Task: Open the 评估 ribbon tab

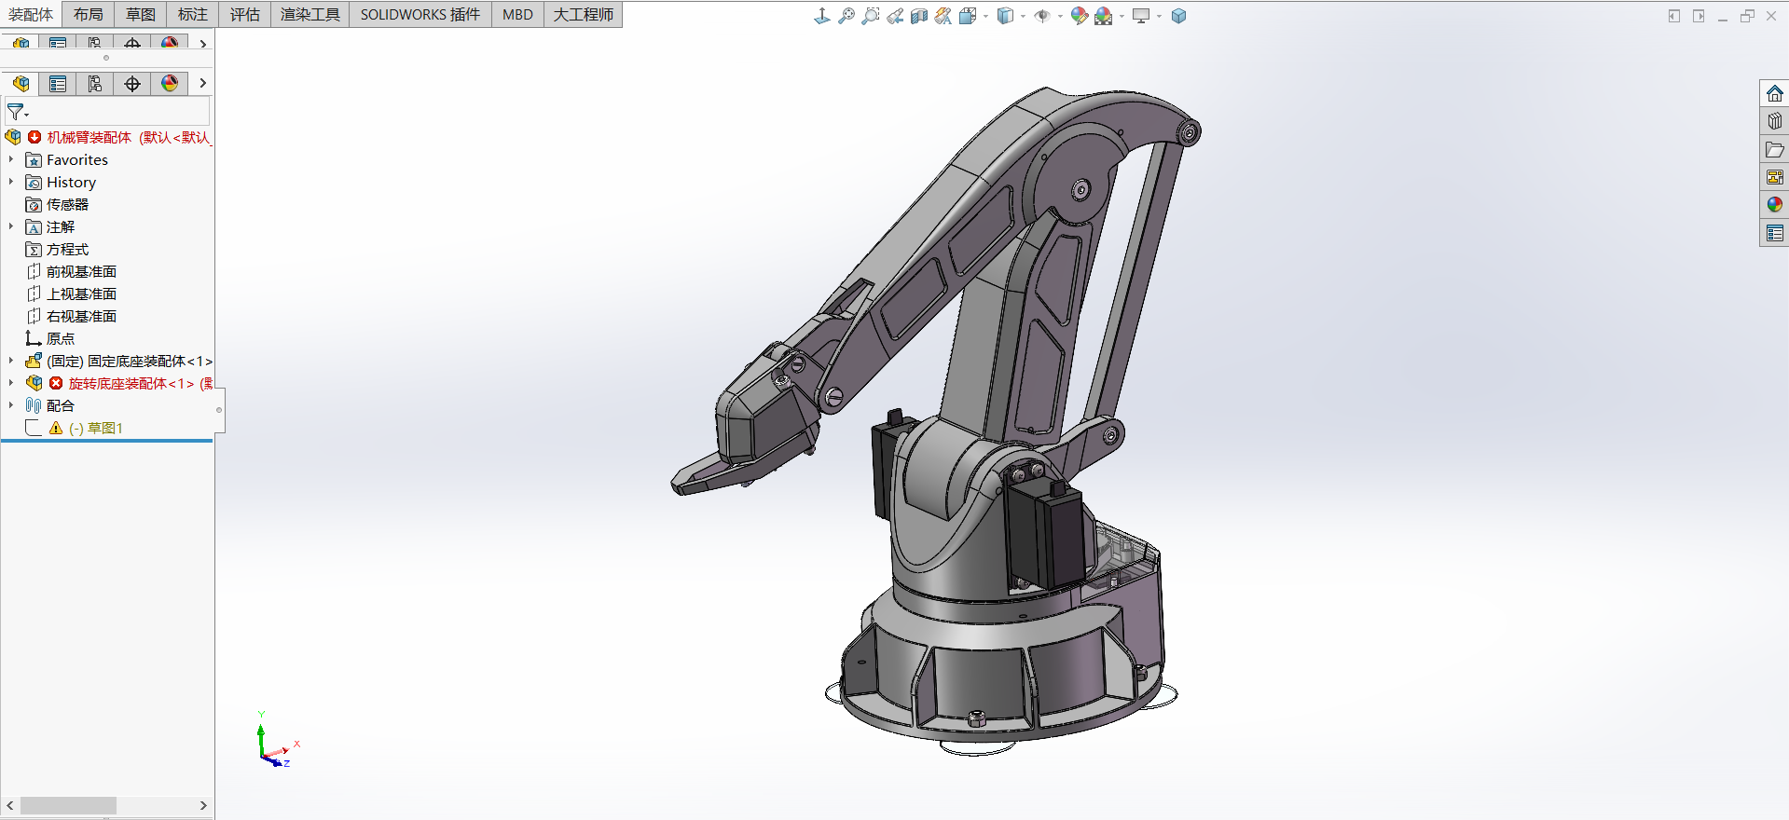Action: point(245,15)
